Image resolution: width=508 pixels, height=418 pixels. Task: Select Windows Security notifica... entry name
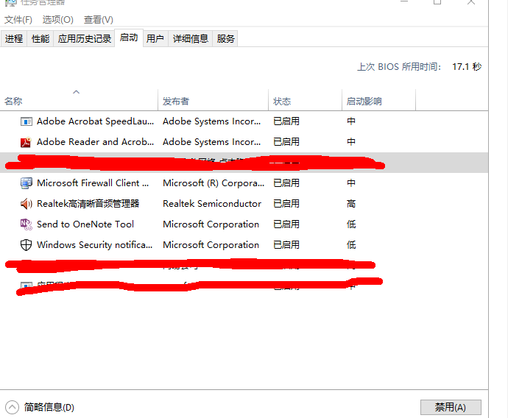94,245
